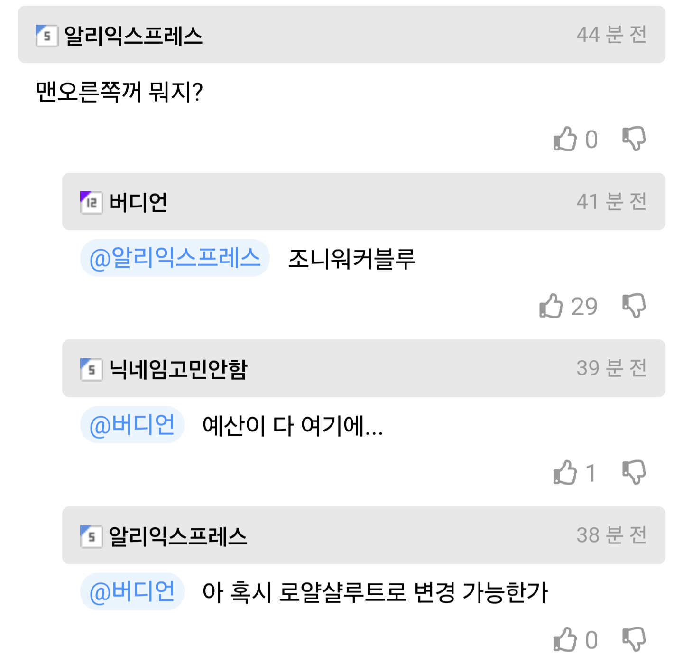683x665 pixels.
Task: Open top comment author 알리익스프레스 (44 분 전)
Action: (x=133, y=36)
